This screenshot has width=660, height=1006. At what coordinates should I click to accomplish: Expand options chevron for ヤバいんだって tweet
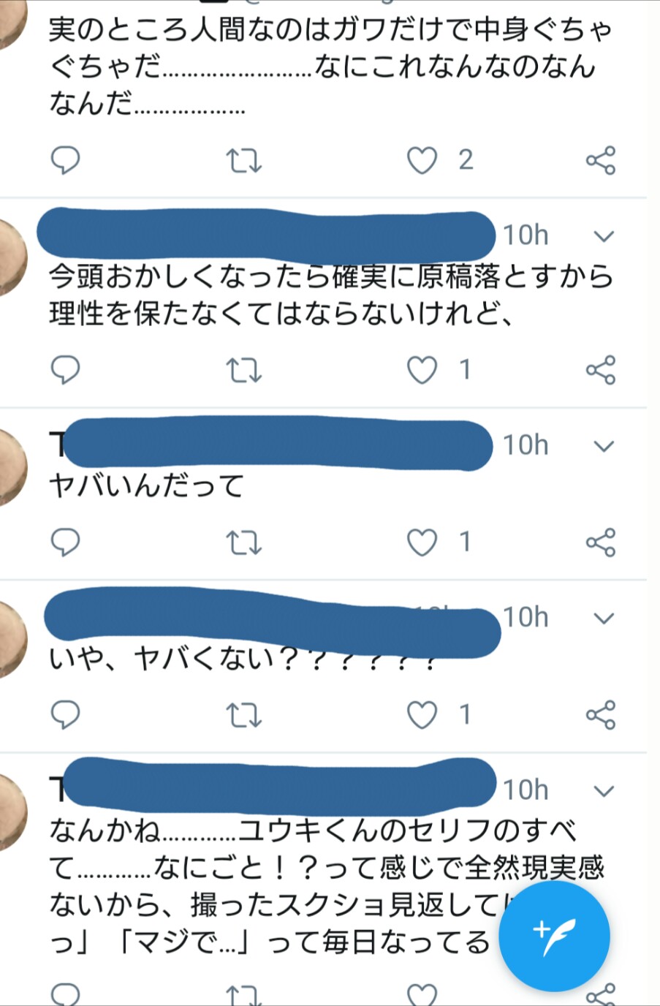coord(603,446)
